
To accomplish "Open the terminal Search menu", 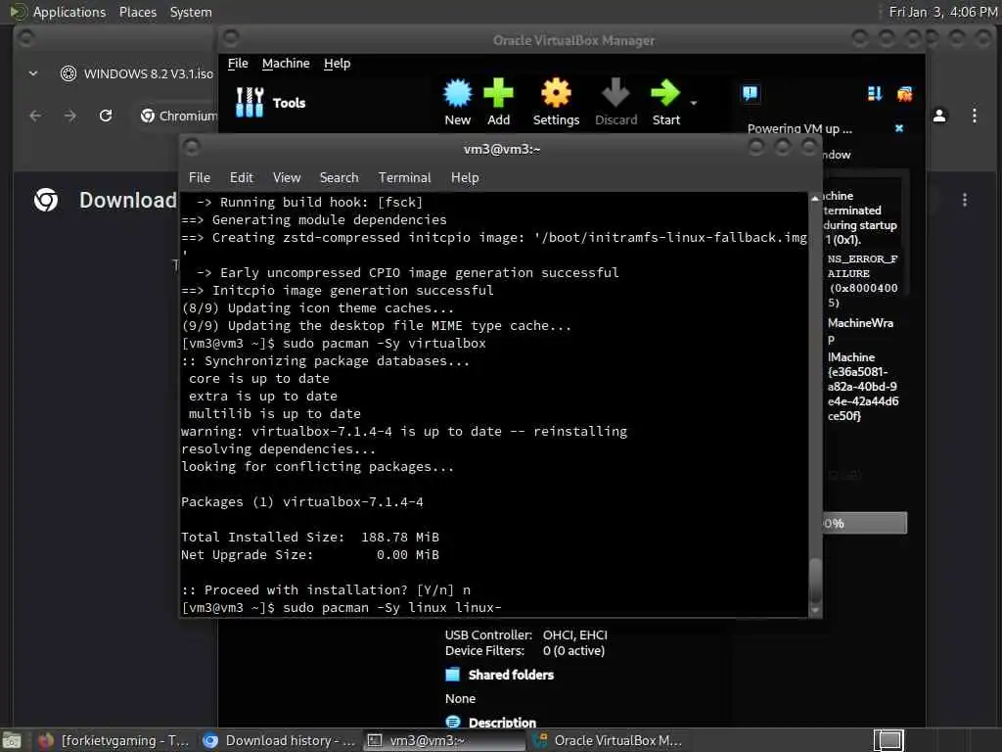I will coord(339,178).
